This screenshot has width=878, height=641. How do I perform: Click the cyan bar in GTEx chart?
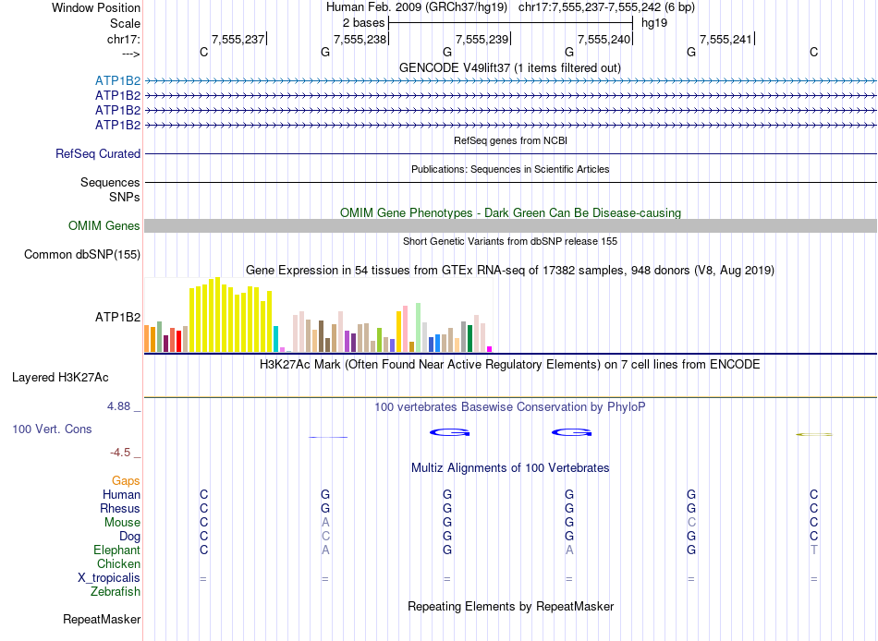click(275, 339)
